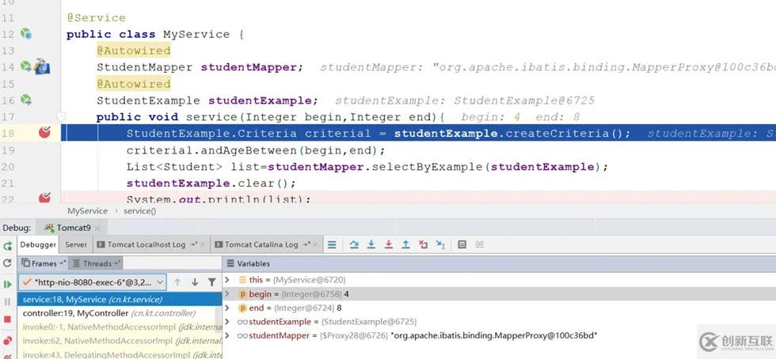Switch to the Debugger tab

(x=38, y=244)
